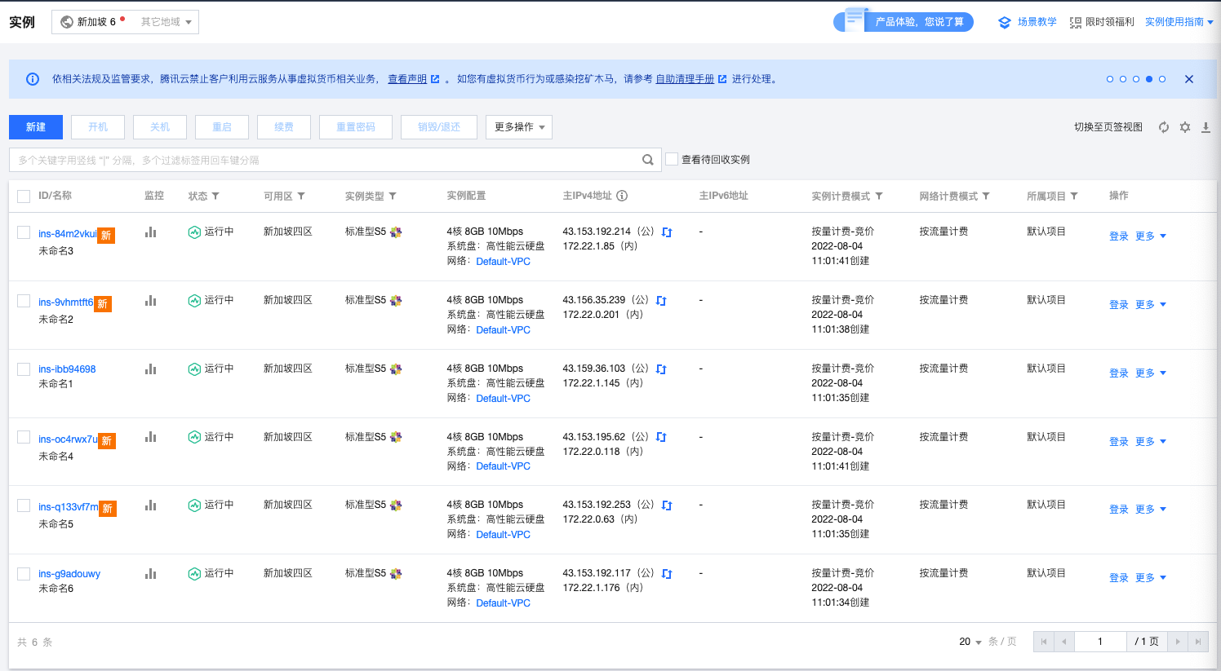Click IP convert icon next to 43.156.35.239

tap(661, 301)
